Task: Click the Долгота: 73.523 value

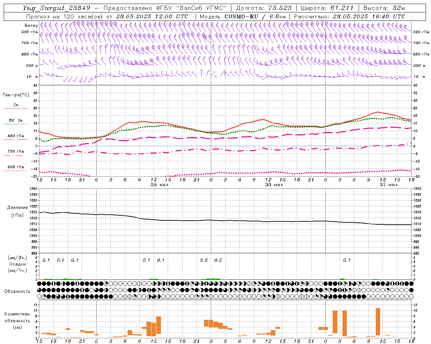Action: point(264,8)
